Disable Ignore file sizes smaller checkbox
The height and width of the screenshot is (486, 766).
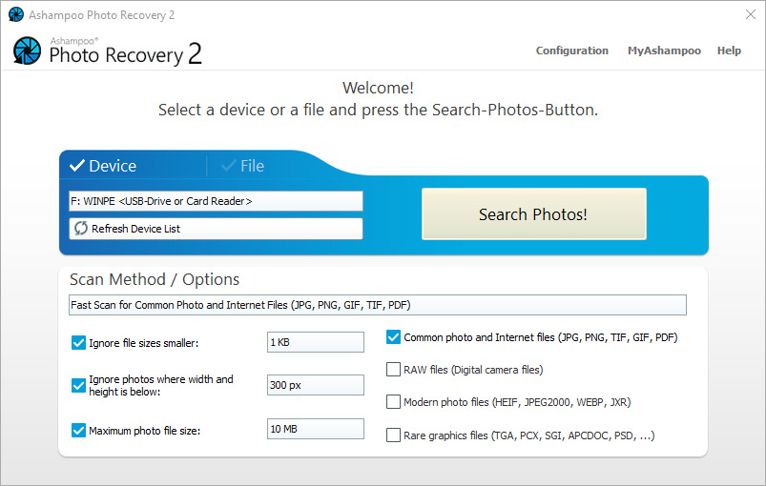[x=78, y=342]
